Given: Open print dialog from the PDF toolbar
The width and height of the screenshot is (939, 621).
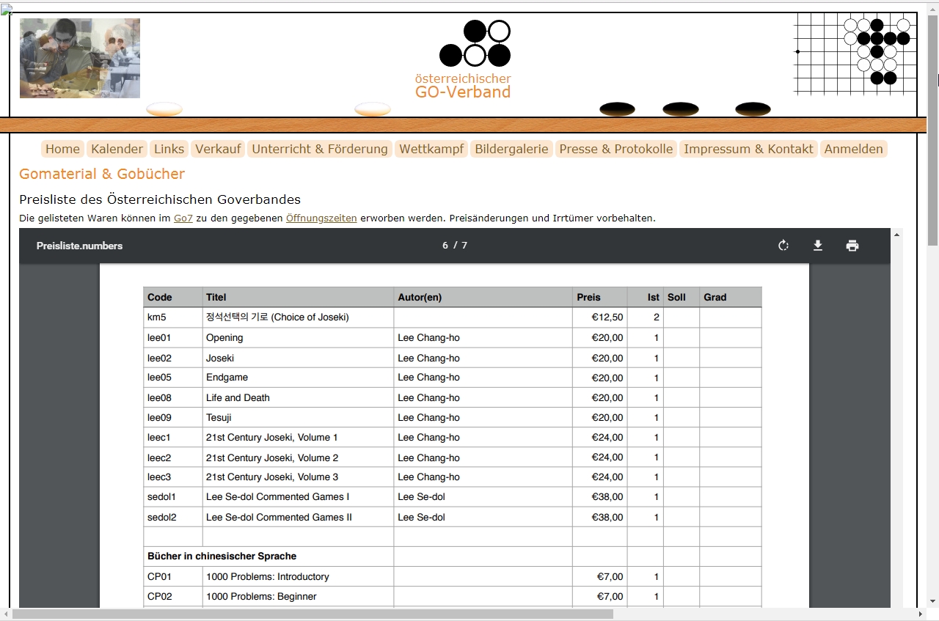Looking at the screenshot, I should coord(852,246).
